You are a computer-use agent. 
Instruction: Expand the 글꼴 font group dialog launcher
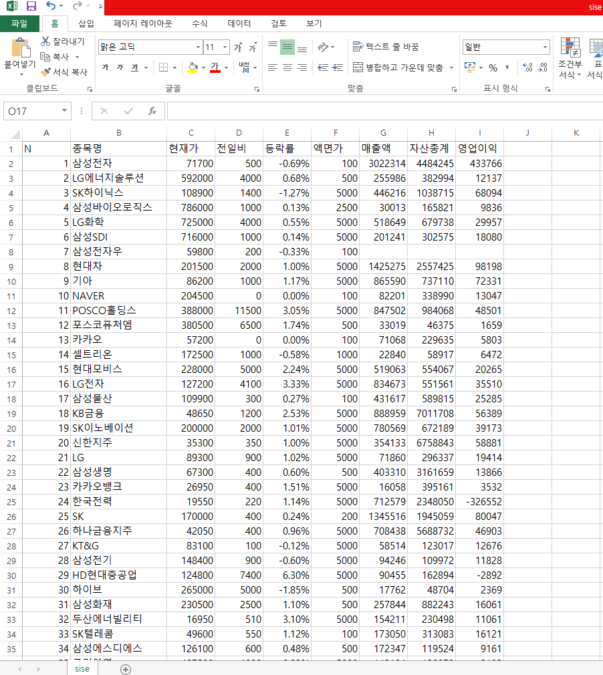(257, 89)
